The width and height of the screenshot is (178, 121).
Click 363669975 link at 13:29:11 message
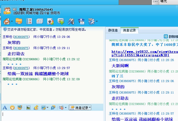[x=21, y=48]
